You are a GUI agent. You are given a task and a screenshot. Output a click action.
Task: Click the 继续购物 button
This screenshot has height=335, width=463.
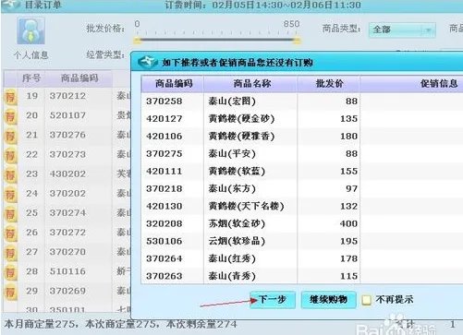[328, 300]
